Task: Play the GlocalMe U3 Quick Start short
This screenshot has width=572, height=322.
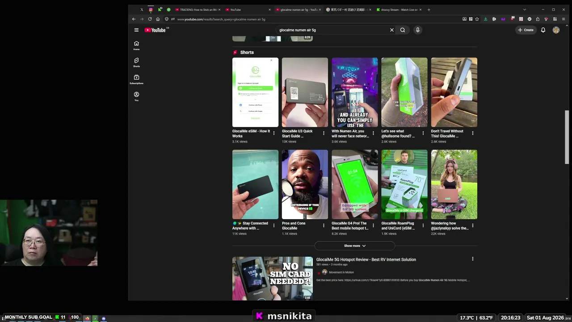Action: 305,92
